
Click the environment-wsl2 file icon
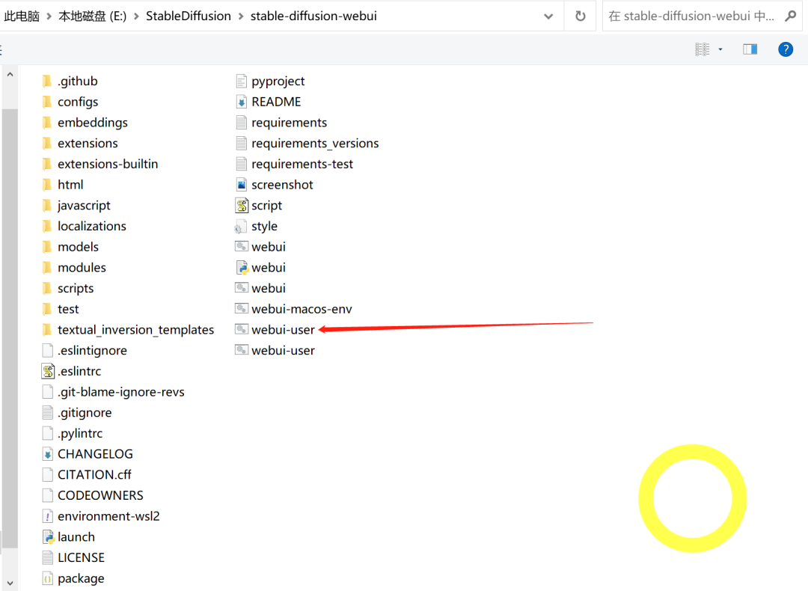click(47, 515)
